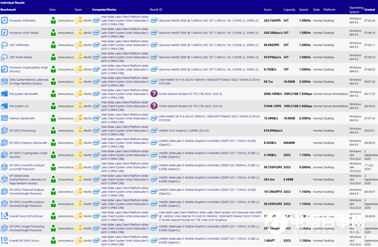Click the Intel device logo in the Overall GP (GPU) Score row
378x247 pixels.
coord(96,241)
